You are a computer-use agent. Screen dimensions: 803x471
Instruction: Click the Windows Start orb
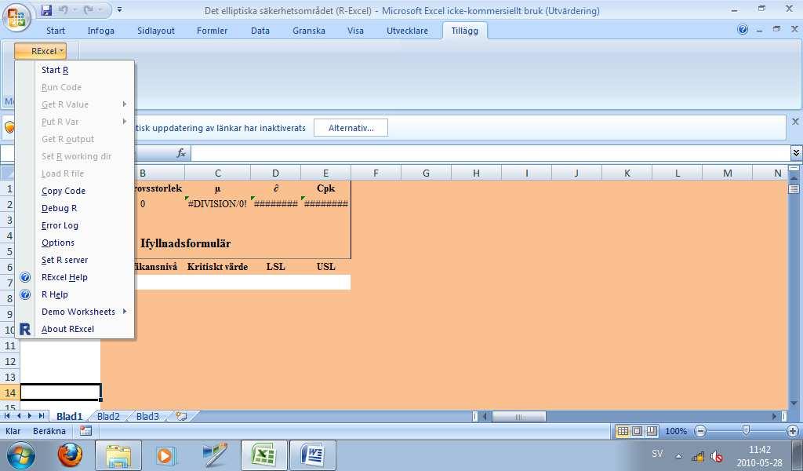[20, 455]
